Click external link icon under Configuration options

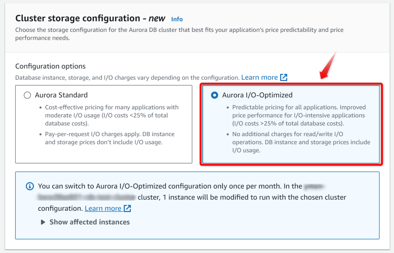click(284, 77)
